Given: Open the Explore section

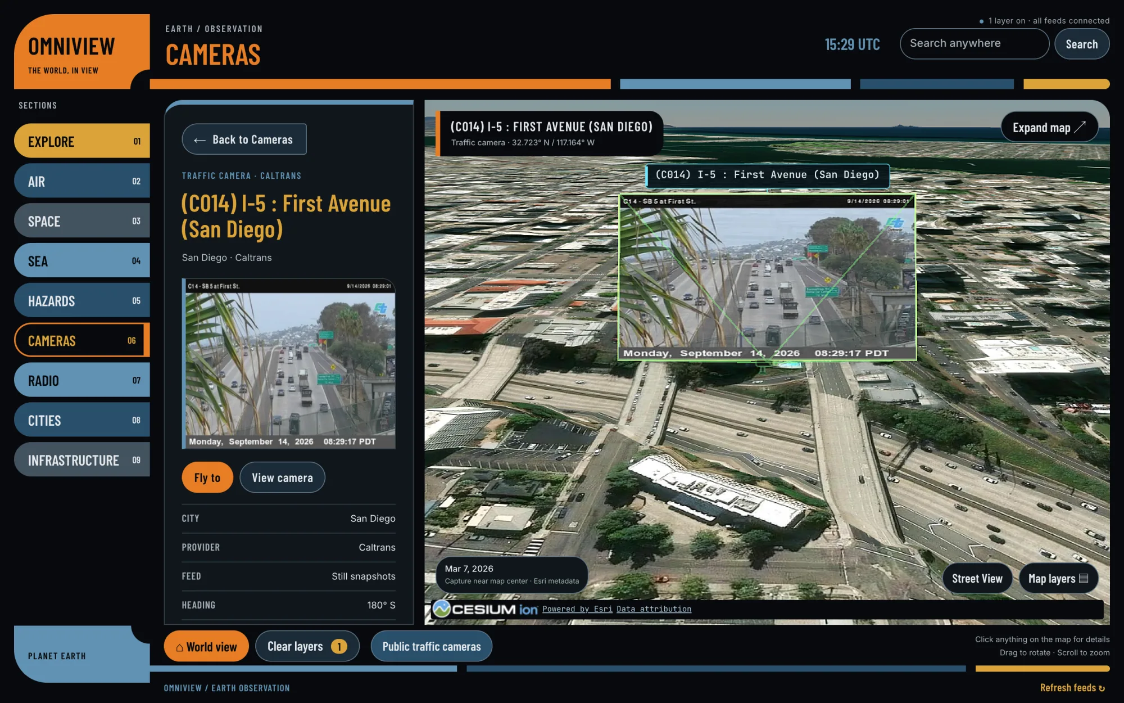Looking at the screenshot, I should 82,141.
